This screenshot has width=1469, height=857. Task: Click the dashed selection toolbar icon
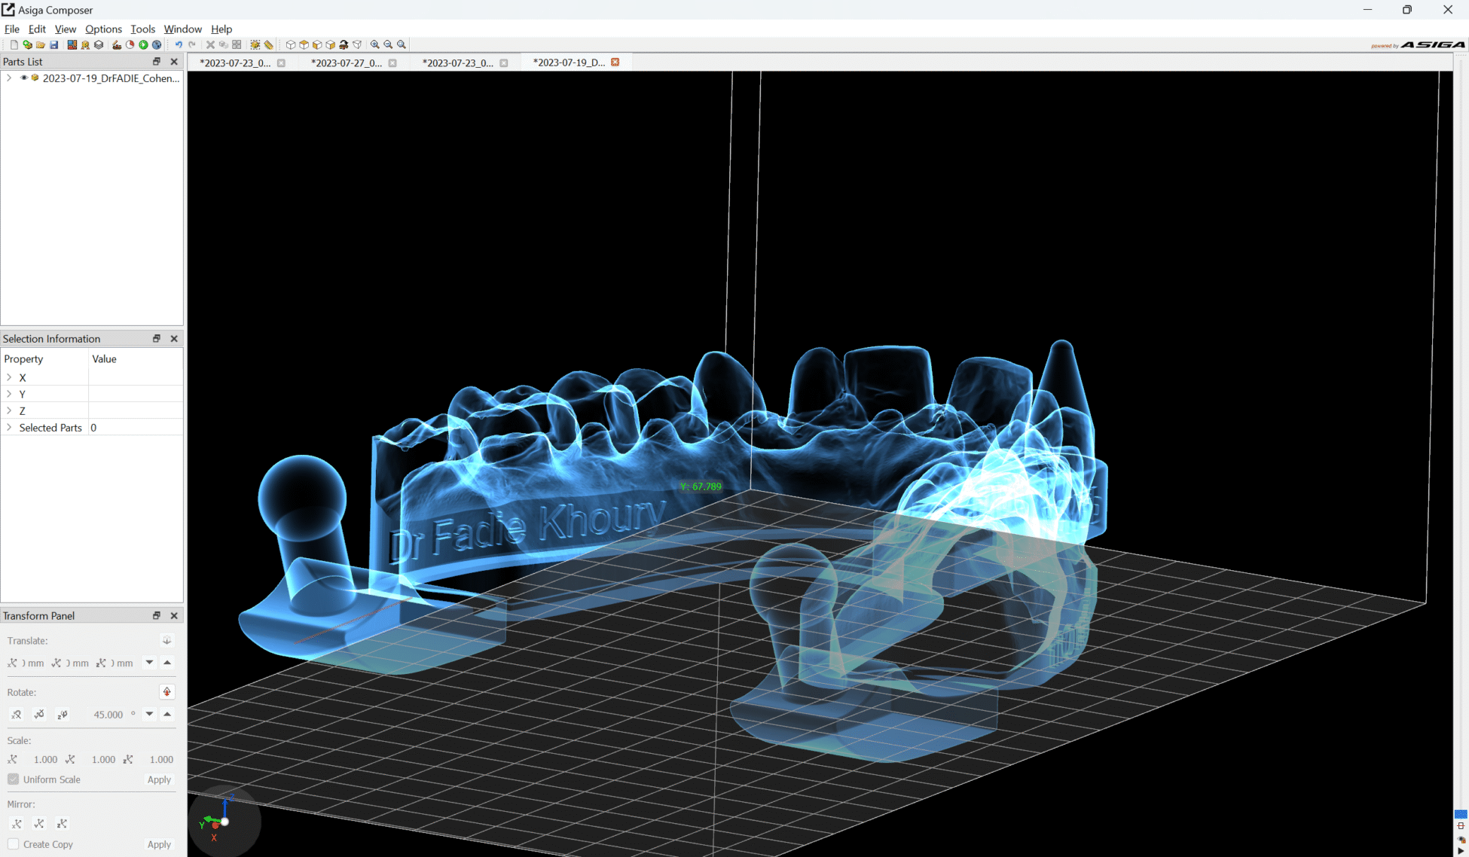click(x=255, y=44)
